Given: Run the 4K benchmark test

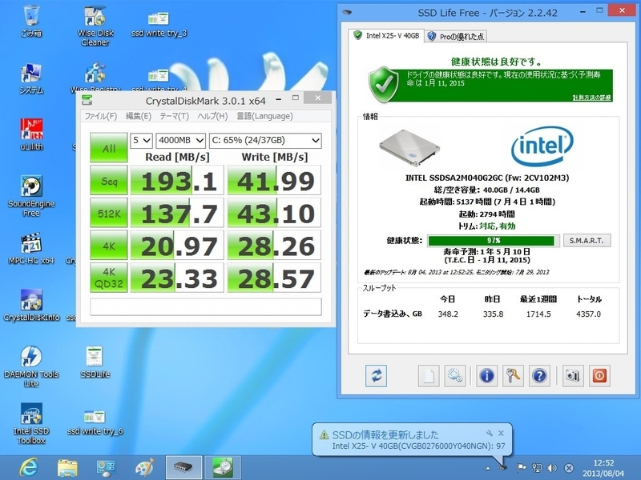Looking at the screenshot, I should pyautogui.click(x=109, y=246).
